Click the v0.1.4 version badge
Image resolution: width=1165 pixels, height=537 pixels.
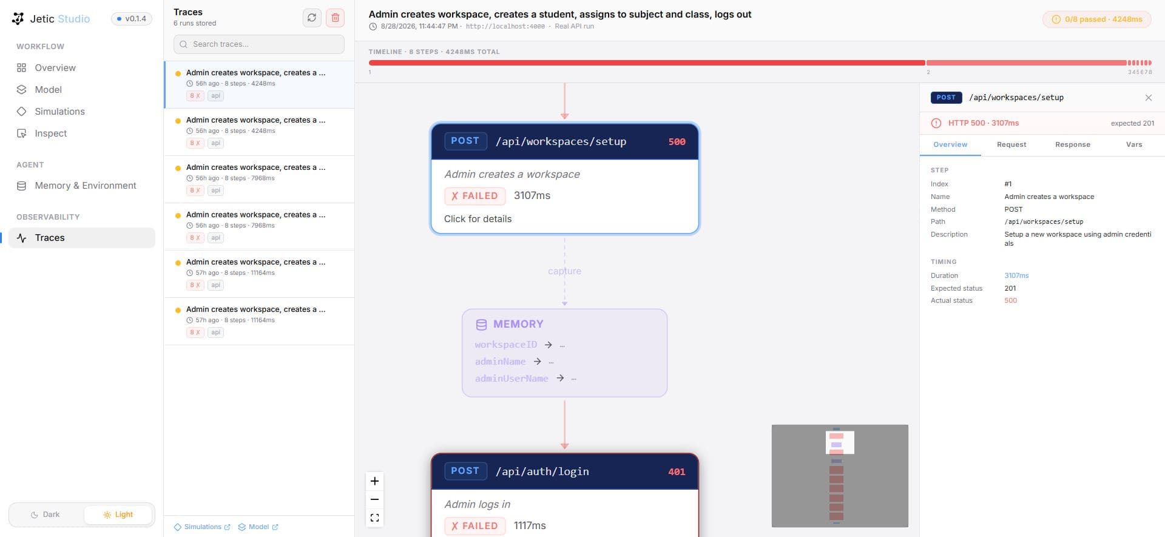[132, 19]
